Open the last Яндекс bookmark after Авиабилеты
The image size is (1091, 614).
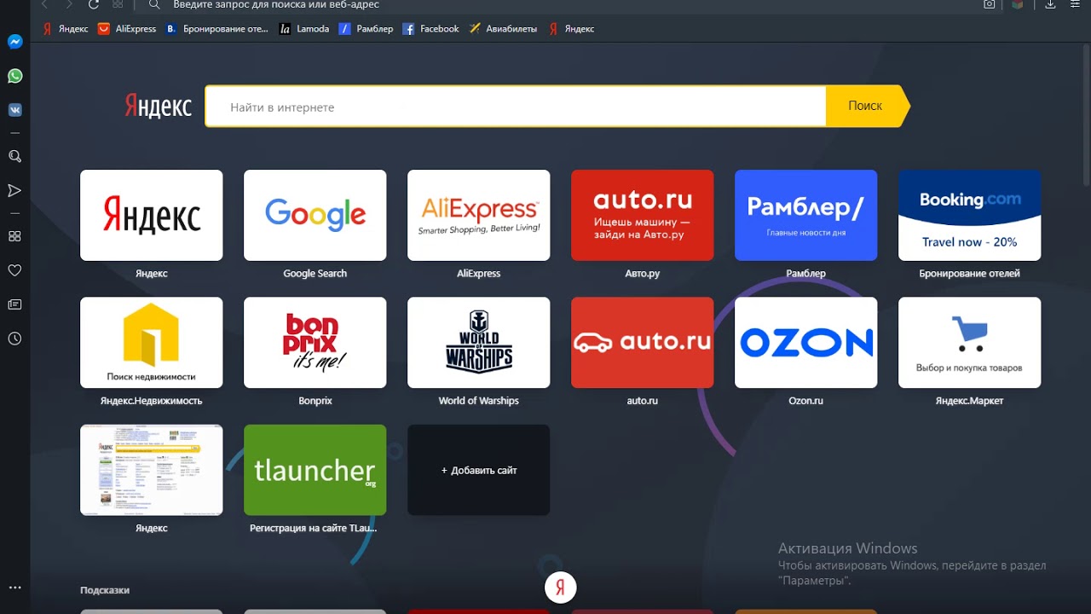coord(572,29)
